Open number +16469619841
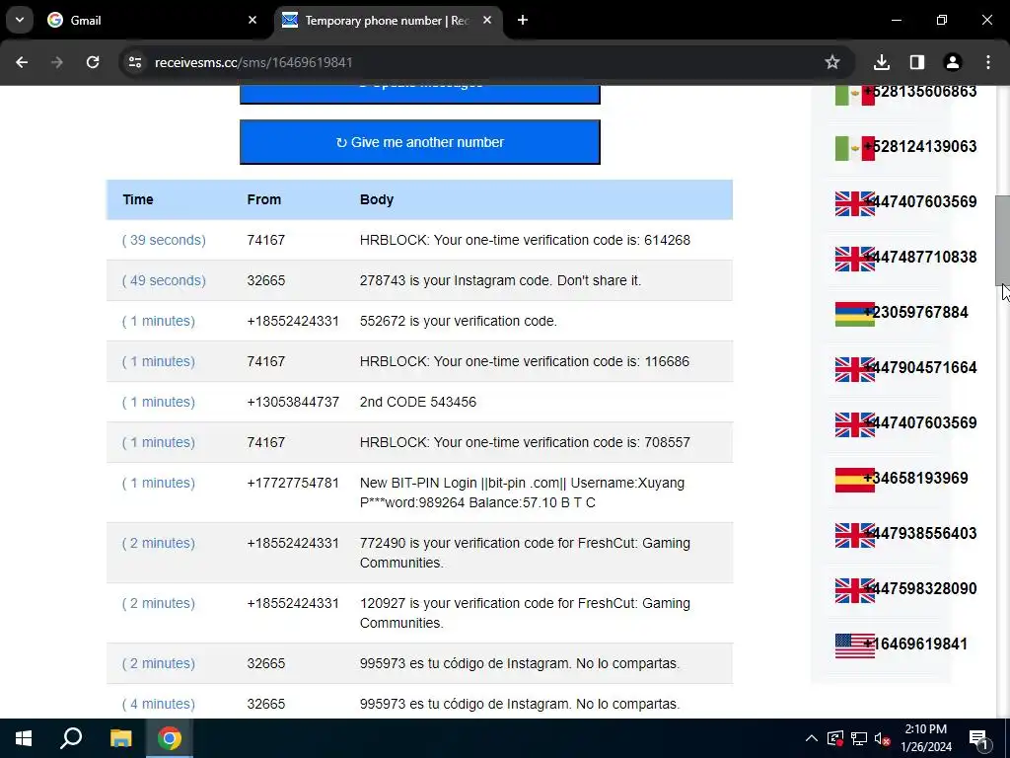 915,644
